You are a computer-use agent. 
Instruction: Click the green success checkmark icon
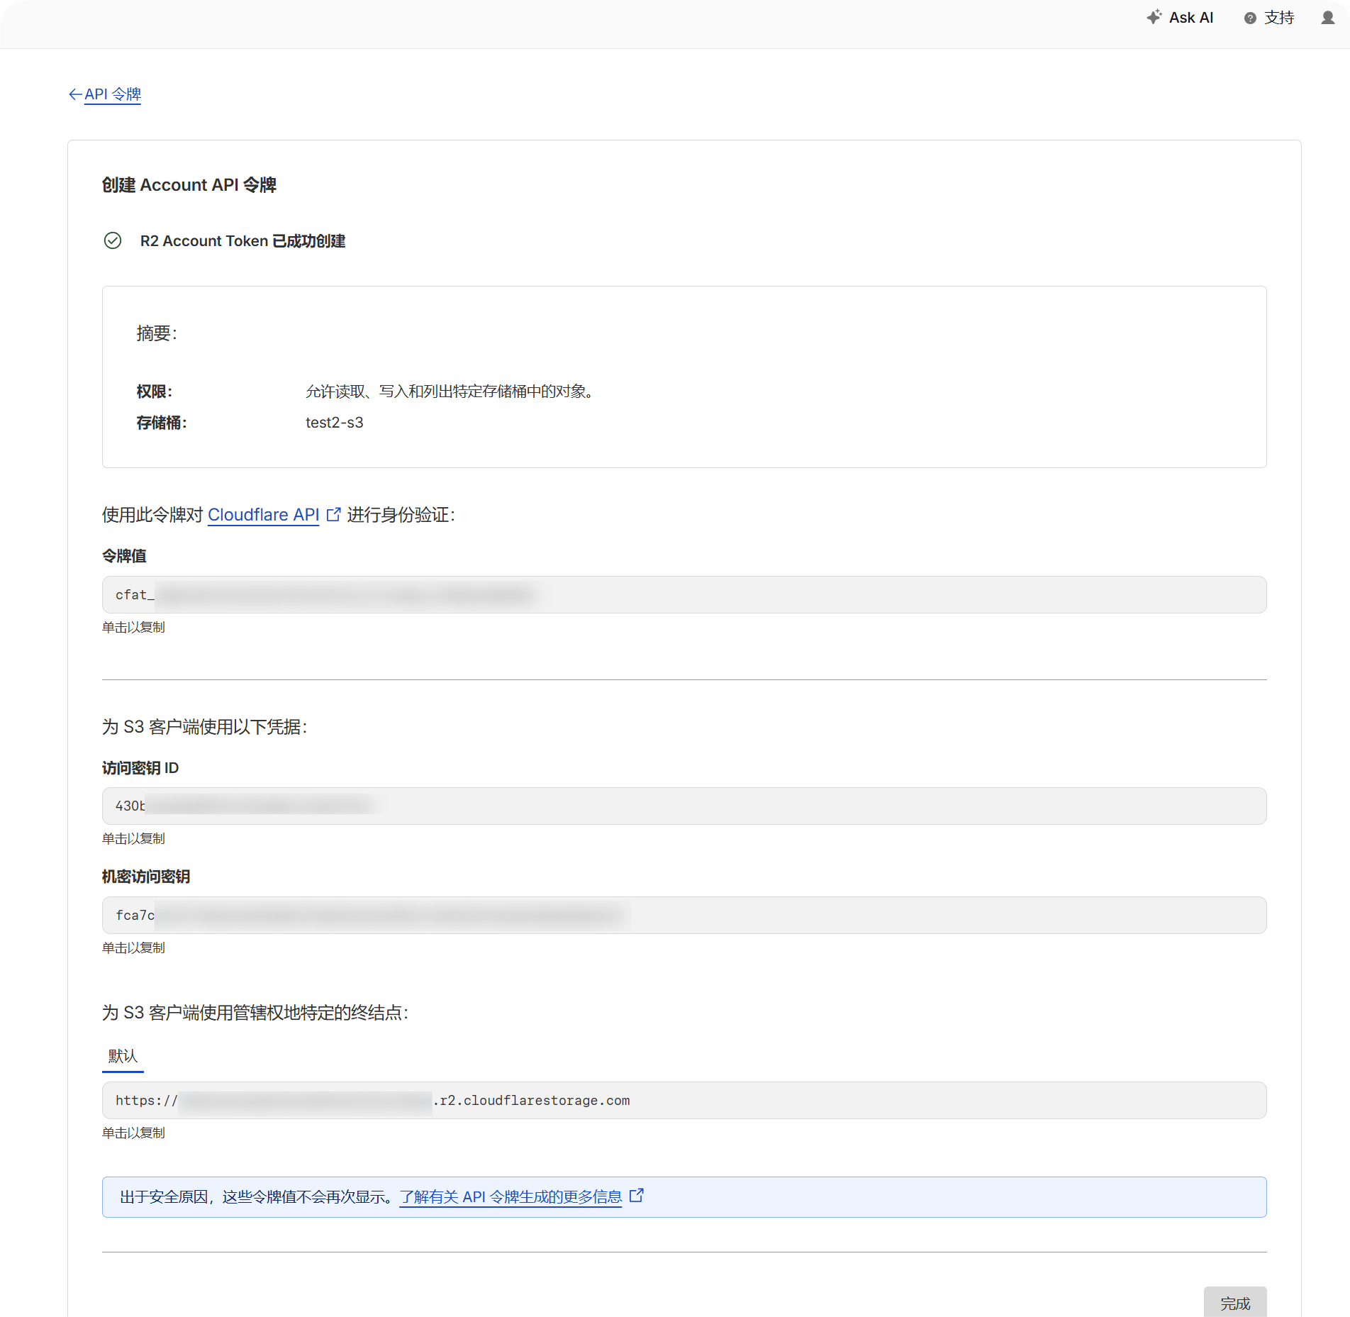coord(113,240)
